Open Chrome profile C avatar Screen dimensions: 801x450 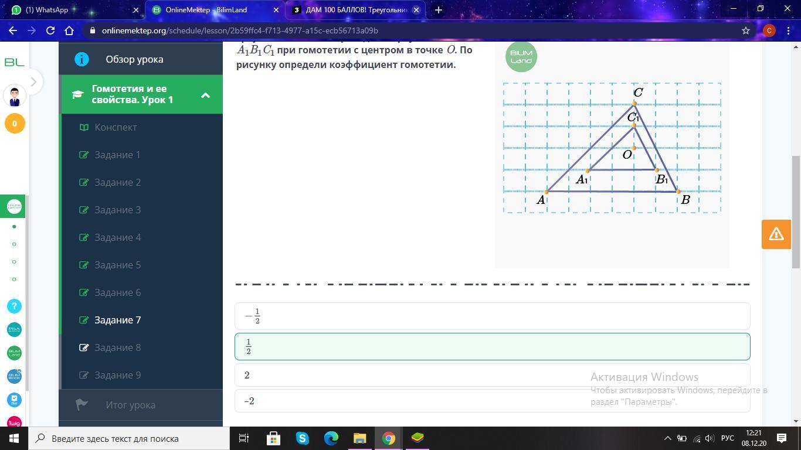pyautogui.click(x=769, y=30)
